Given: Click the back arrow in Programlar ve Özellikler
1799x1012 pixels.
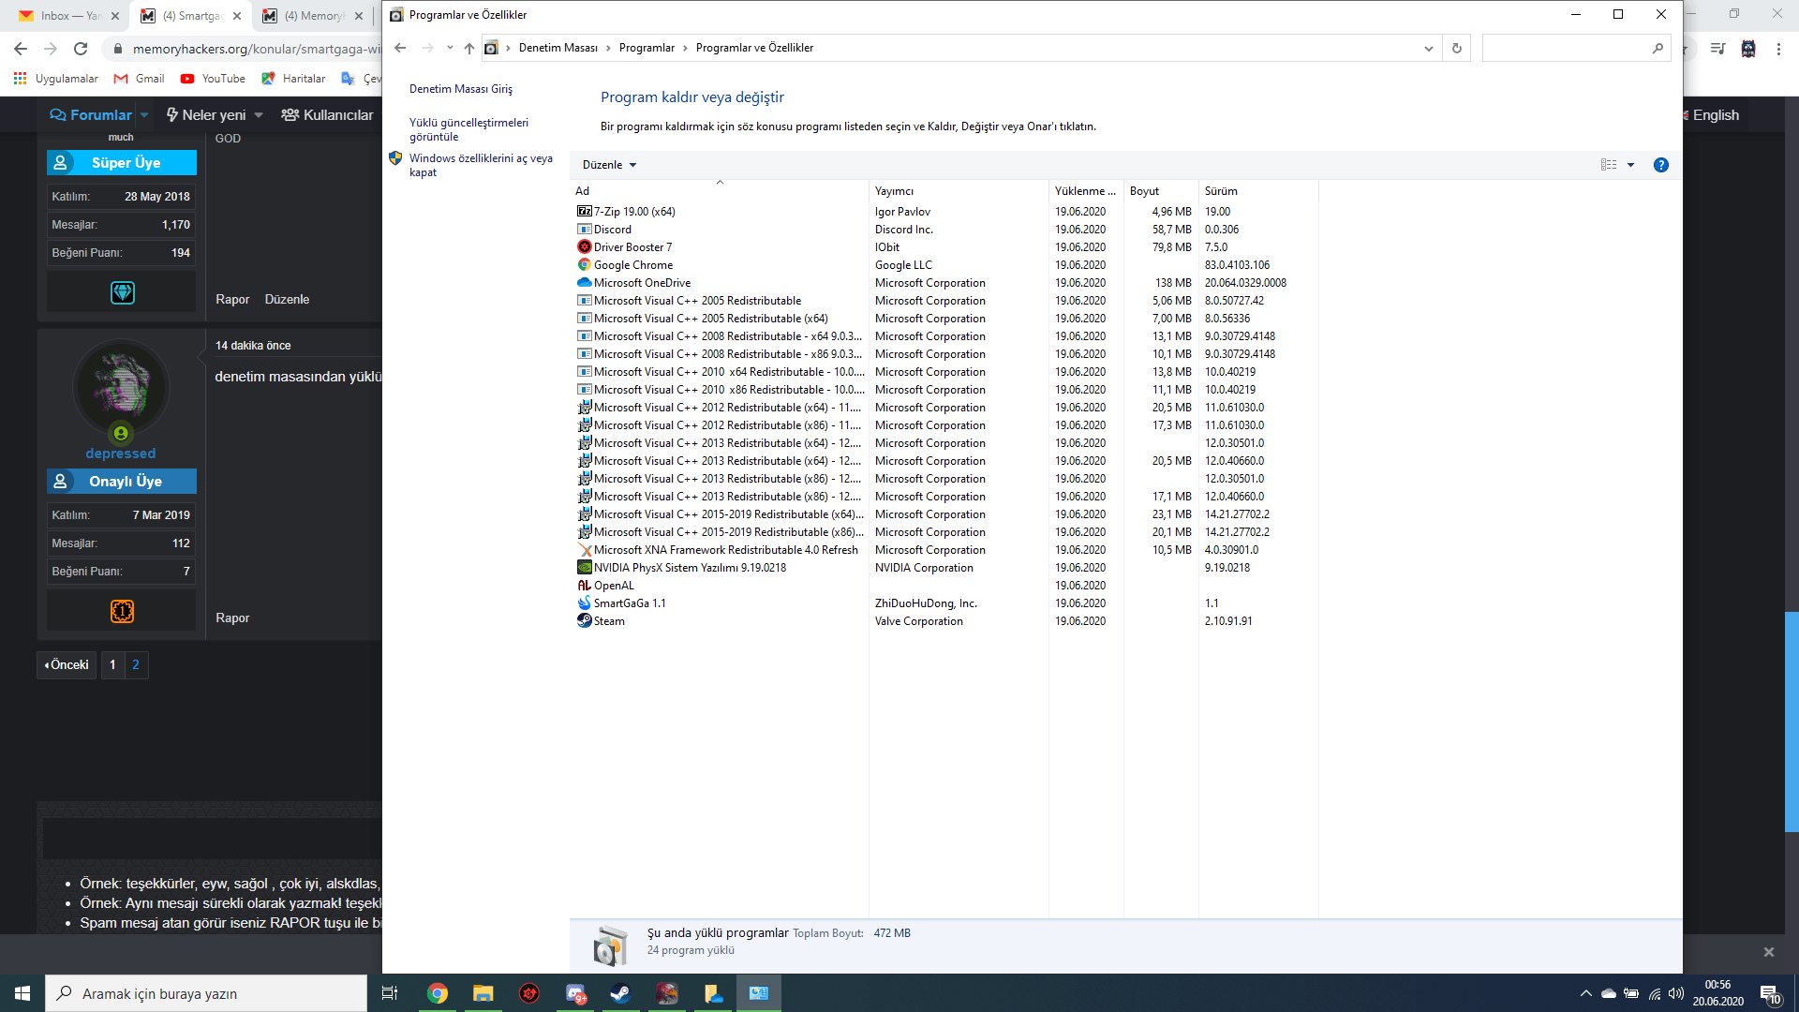Looking at the screenshot, I should click(x=401, y=48).
